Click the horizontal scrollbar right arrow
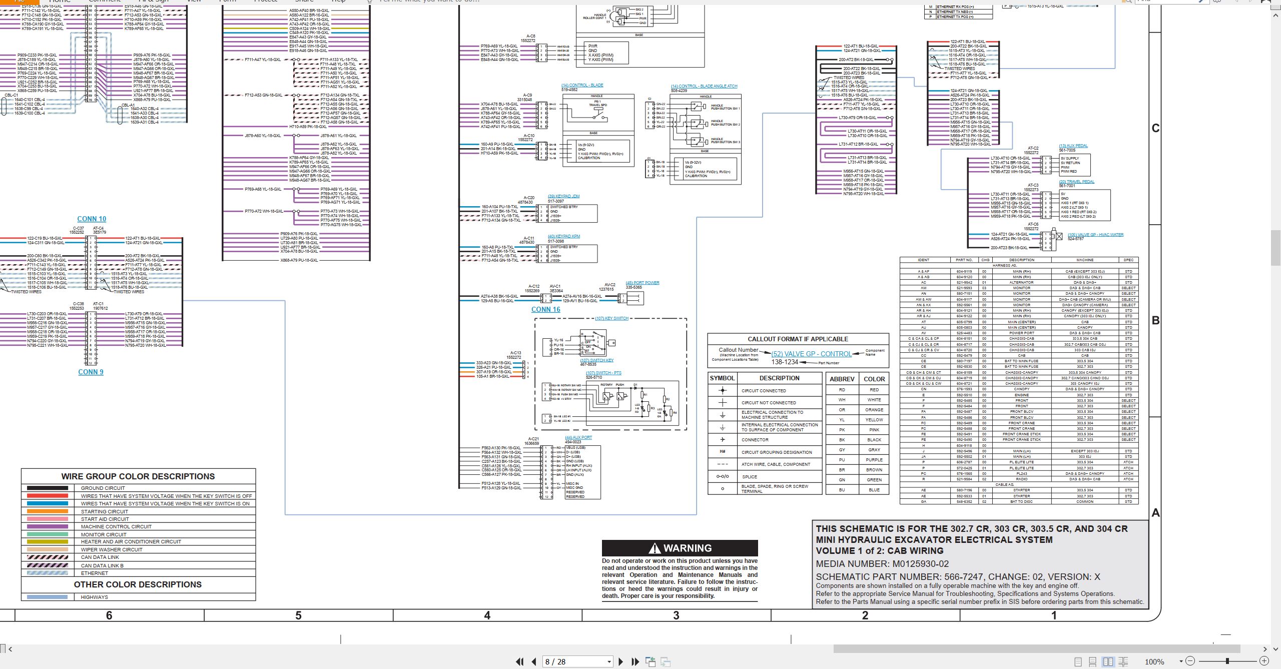The image size is (1281, 669). pos(1265,649)
